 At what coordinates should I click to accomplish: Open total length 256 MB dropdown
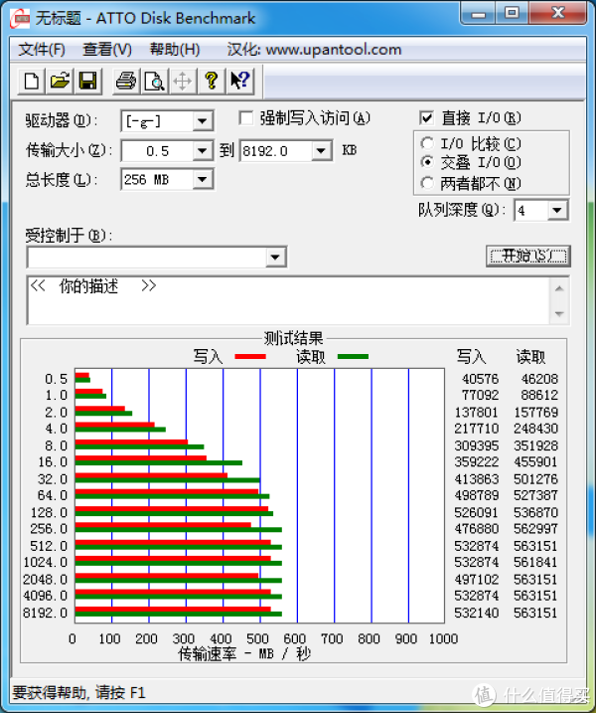(x=203, y=180)
